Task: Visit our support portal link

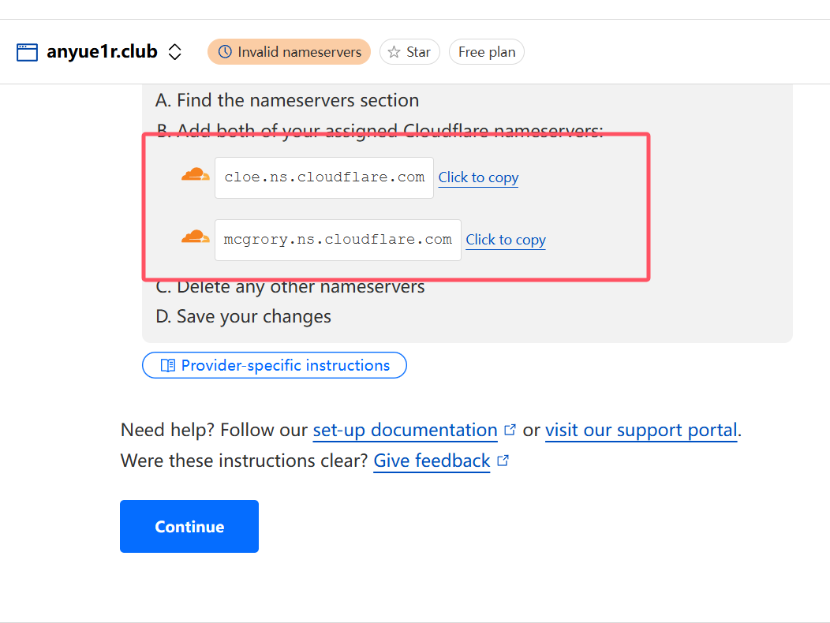Action: click(641, 431)
